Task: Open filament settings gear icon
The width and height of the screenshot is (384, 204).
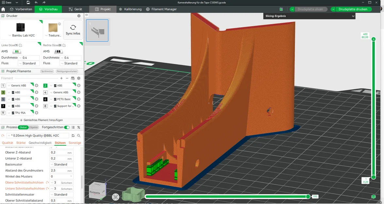Action: pos(79,78)
